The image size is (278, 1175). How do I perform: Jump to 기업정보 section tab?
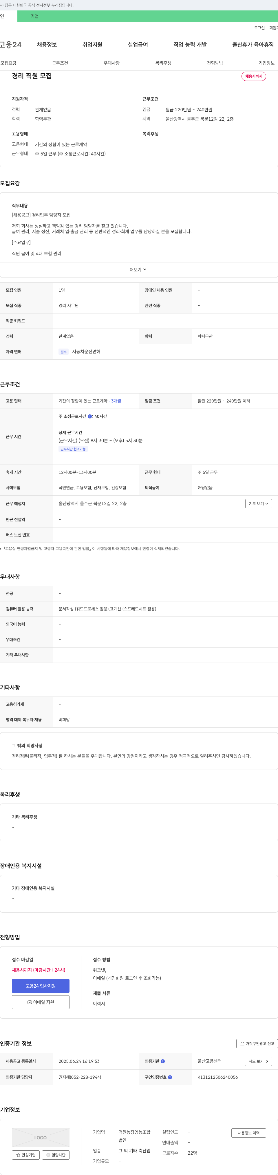tap(267, 63)
